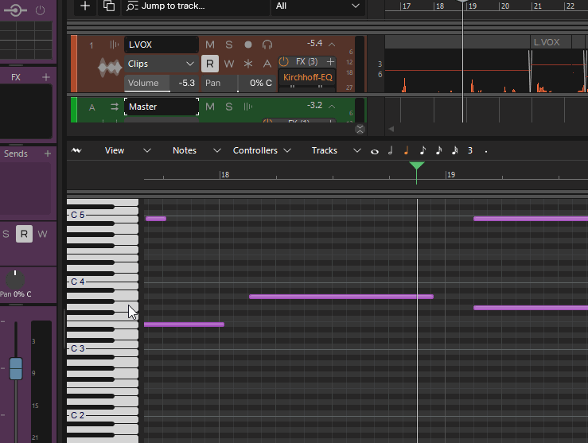Click the timeline scroll left arrow
588x443 pixels.
[391, 129]
